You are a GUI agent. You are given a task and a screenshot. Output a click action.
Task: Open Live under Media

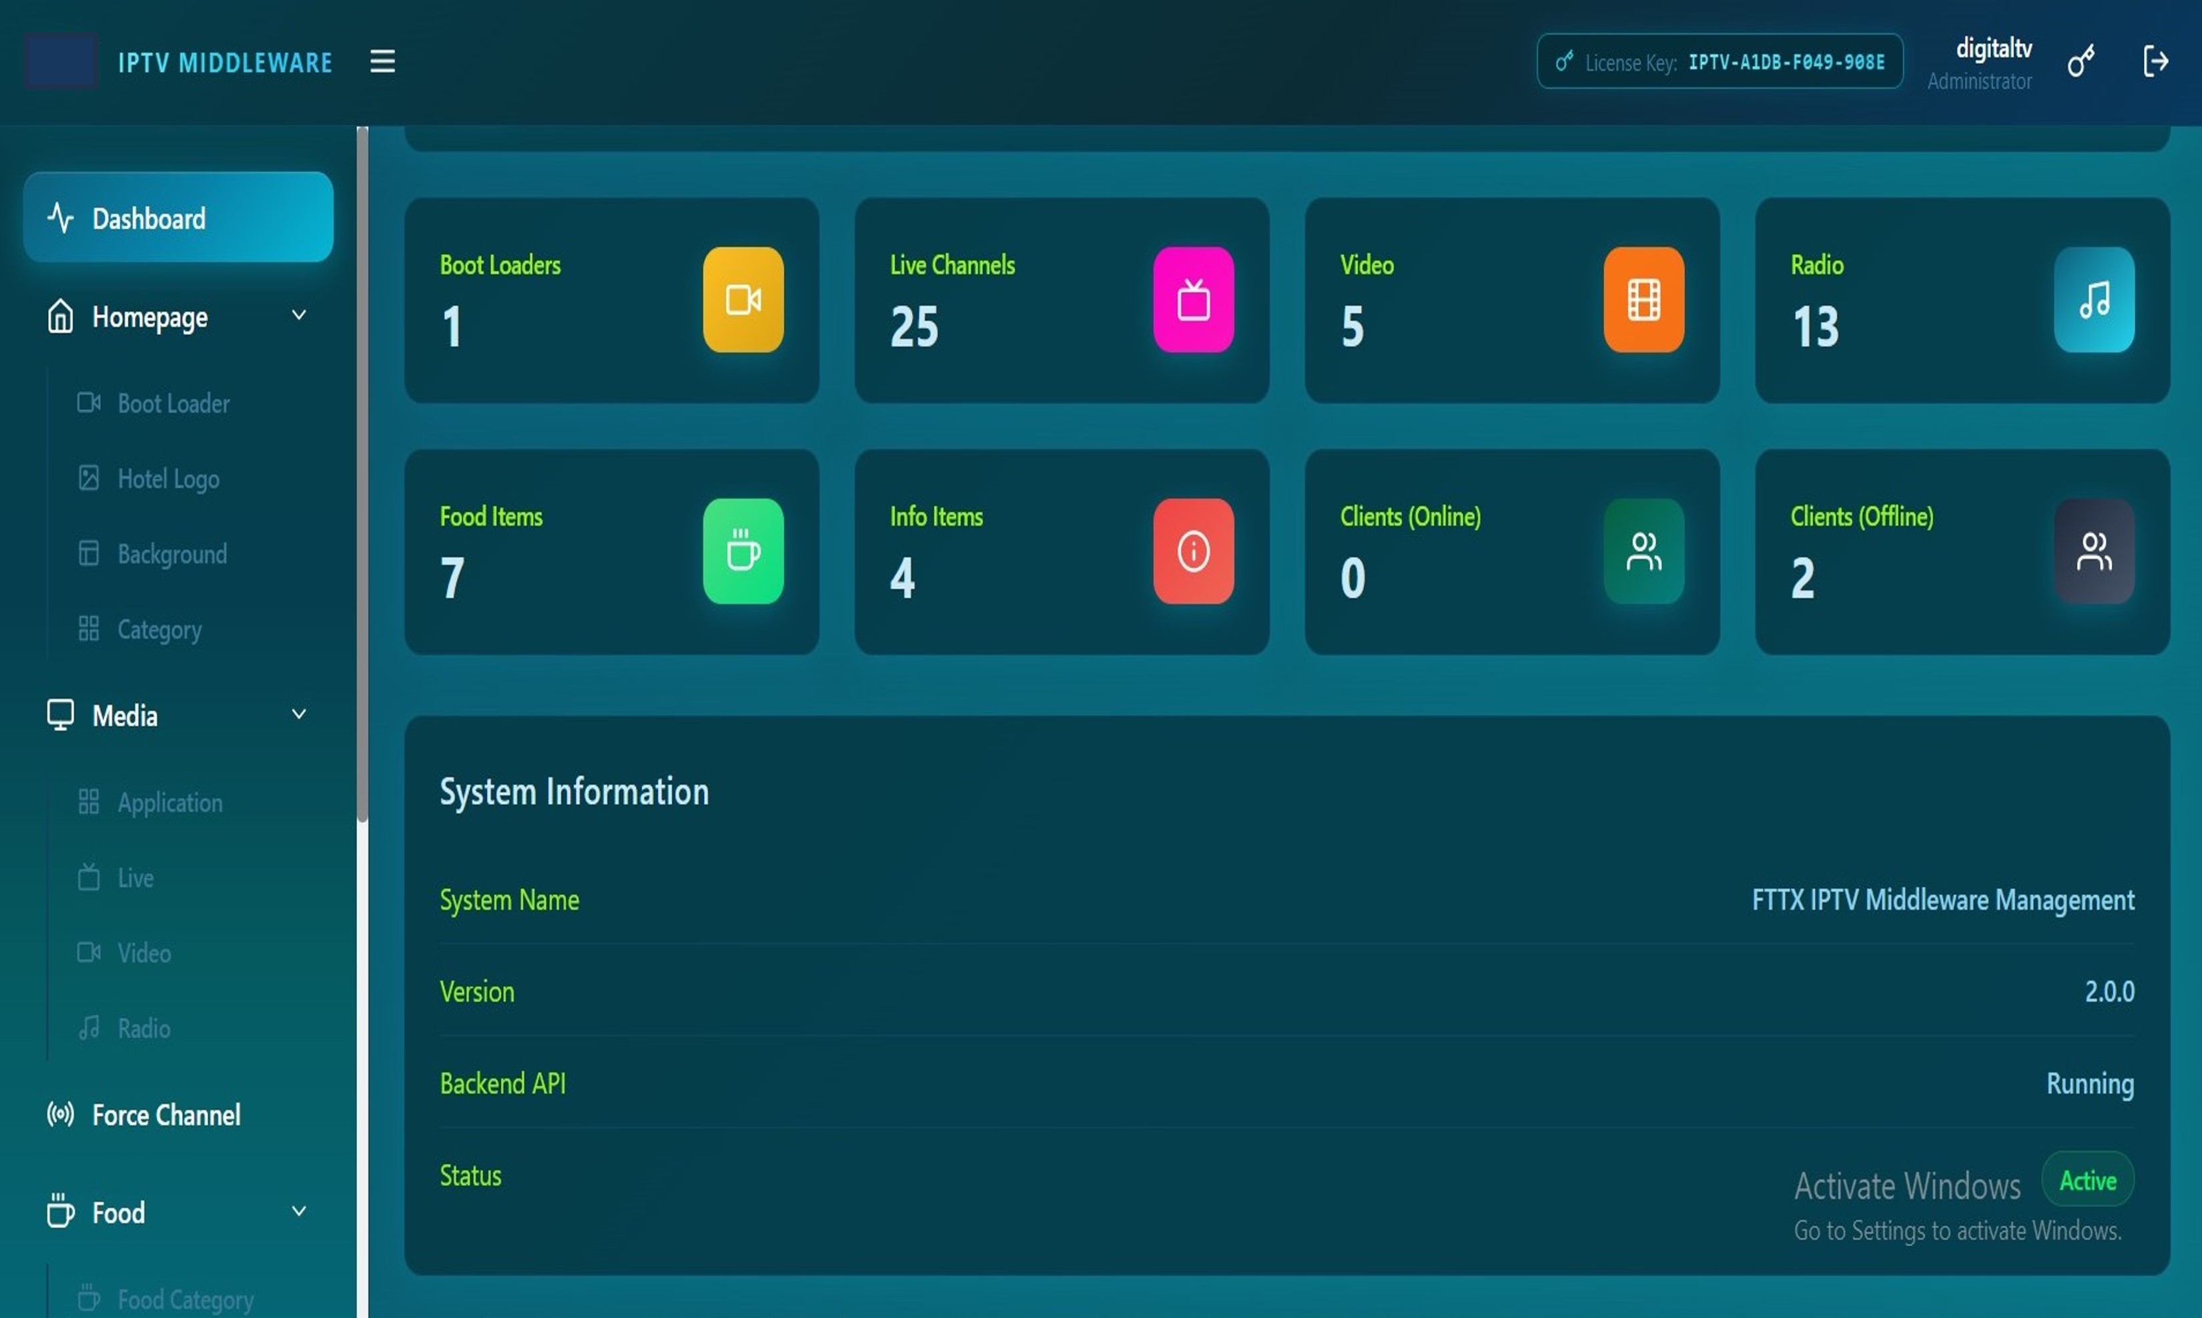tap(136, 878)
